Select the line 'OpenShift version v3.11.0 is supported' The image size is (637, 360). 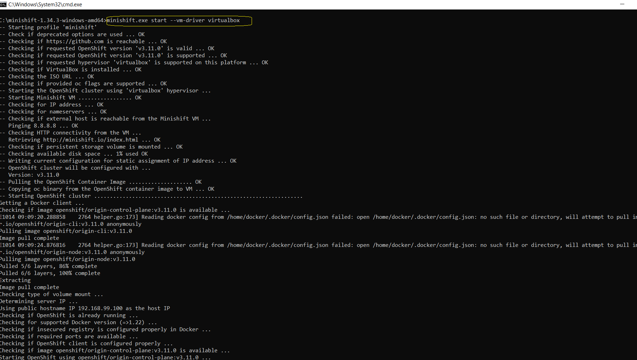(113, 55)
